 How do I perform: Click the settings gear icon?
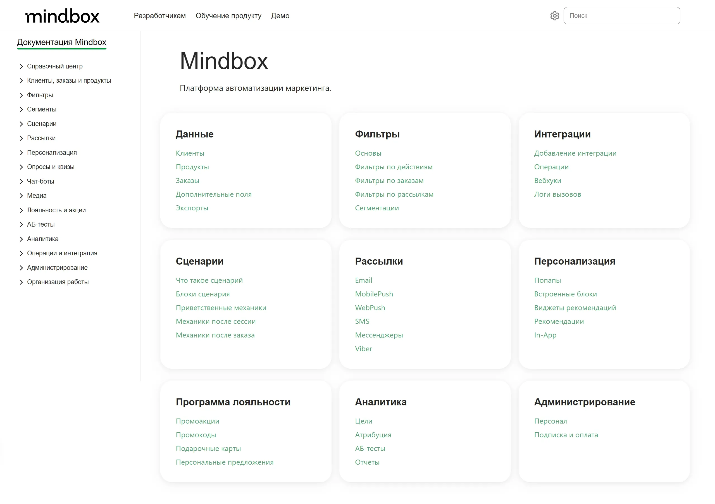coord(554,16)
